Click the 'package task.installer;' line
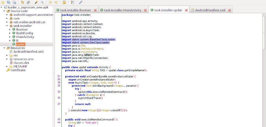The height and width of the screenshot is (127, 266). (76, 15)
